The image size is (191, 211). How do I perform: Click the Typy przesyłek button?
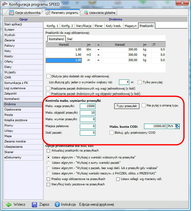tap(127, 106)
